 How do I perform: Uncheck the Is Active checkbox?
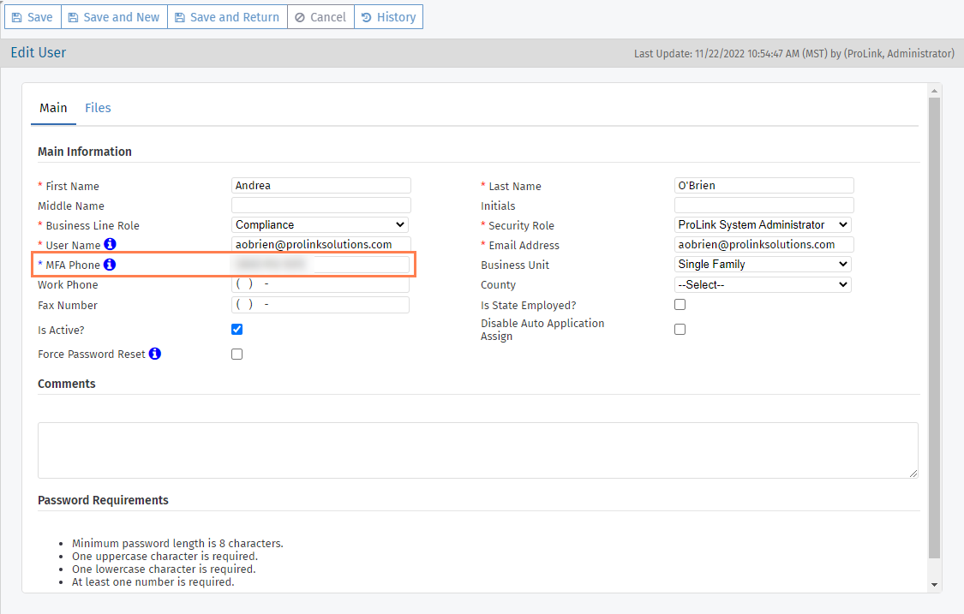tap(237, 330)
